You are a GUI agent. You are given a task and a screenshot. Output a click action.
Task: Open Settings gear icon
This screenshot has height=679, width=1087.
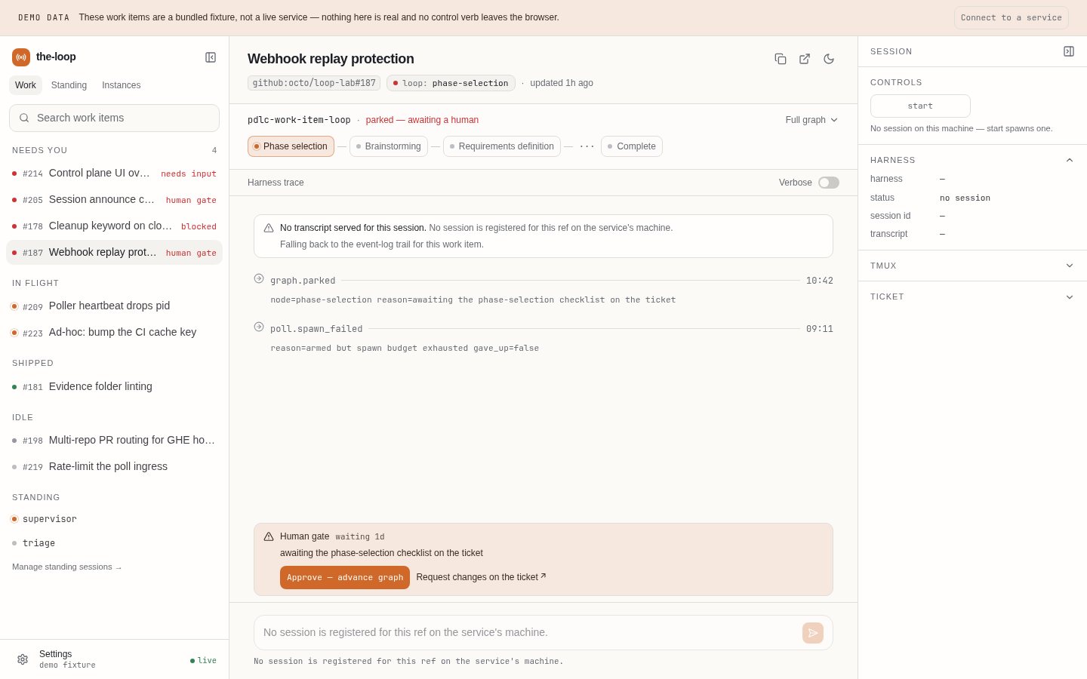(x=23, y=659)
